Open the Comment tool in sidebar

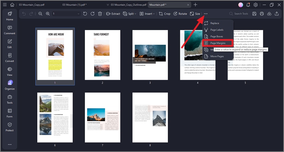pos(10,30)
